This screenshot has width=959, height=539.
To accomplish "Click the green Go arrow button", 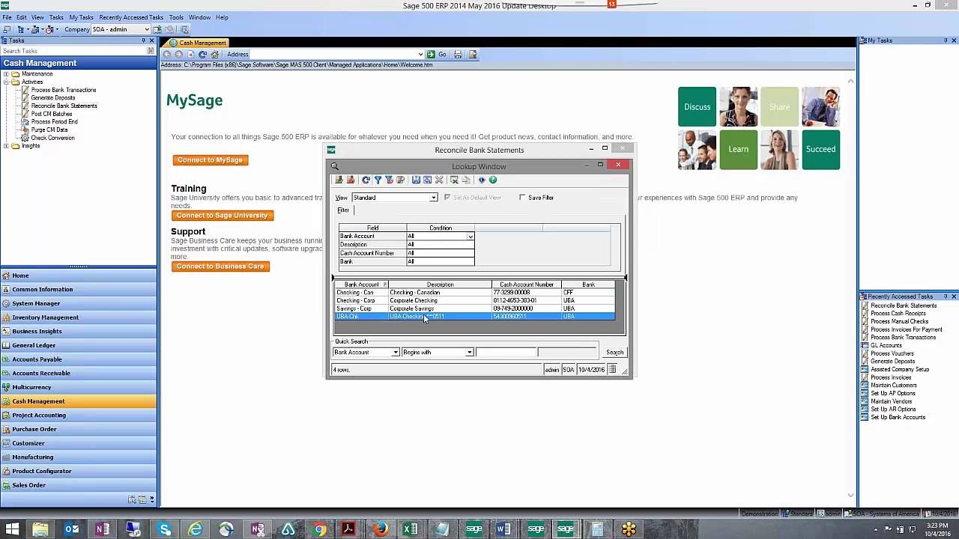I will [x=431, y=54].
